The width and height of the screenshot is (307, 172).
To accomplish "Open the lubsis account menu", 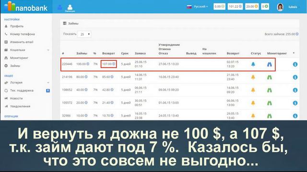I will [294, 7].
